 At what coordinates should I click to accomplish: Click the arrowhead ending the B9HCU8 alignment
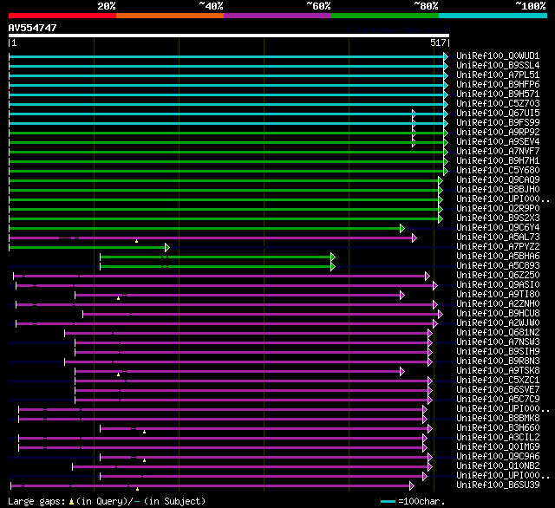[x=441, y=314]
